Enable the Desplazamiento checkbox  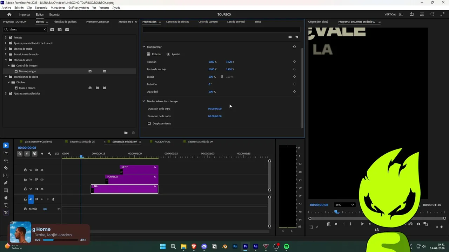[149, 124]
